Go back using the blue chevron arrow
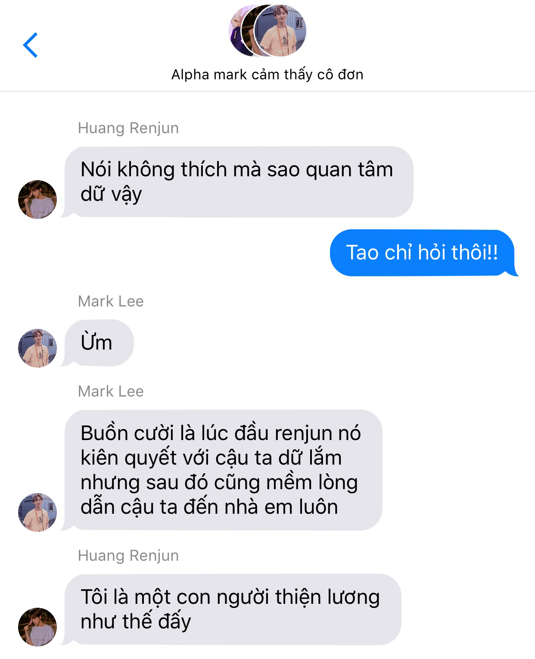Viewport: 535px width, 659px height. click(x=30, y=45)
